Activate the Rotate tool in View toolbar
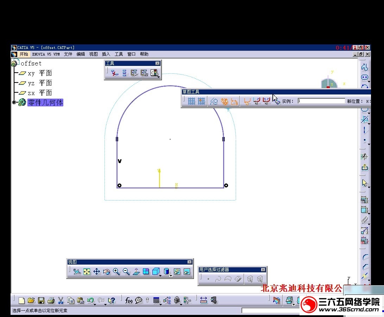Screen dimensions: 384x317 tap(106, 272)
